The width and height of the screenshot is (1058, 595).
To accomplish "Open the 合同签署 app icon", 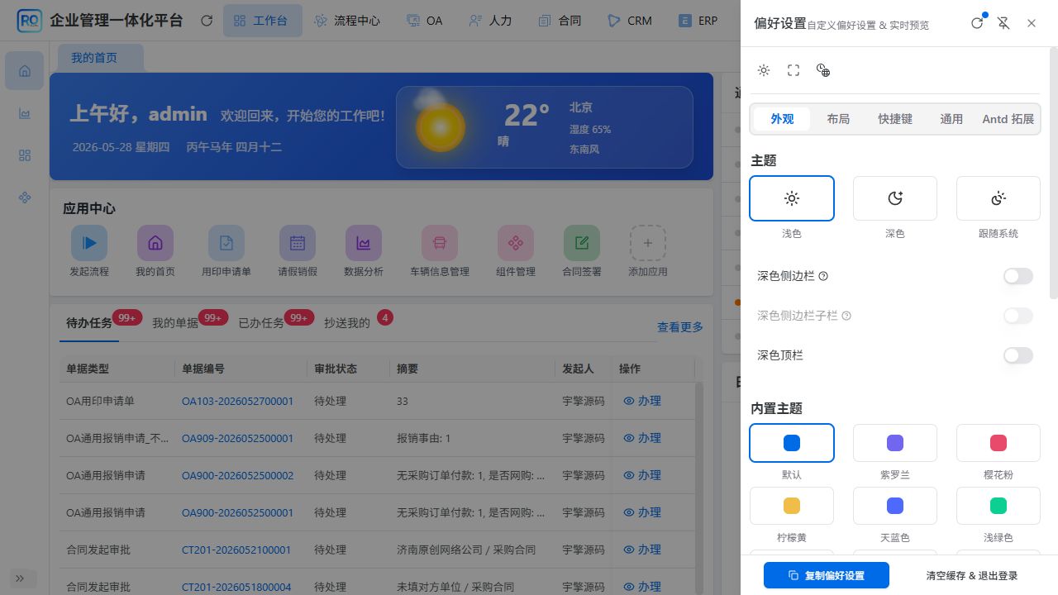I will (x=582, y=243).
